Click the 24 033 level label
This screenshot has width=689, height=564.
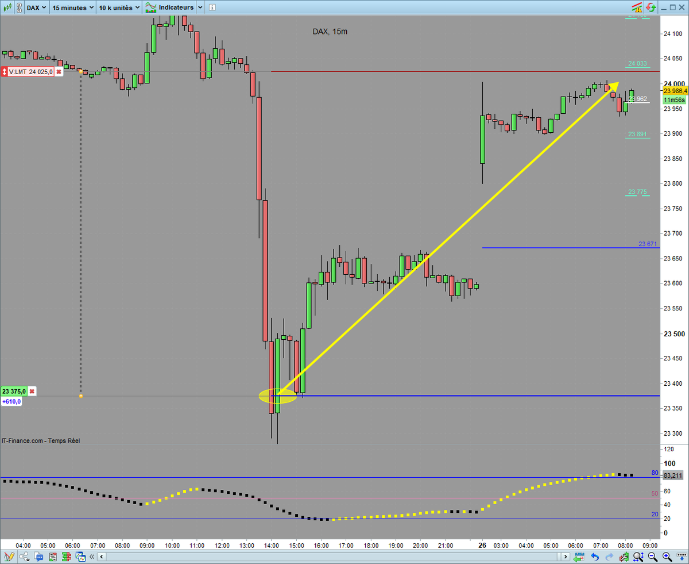(x=637, y=63)
